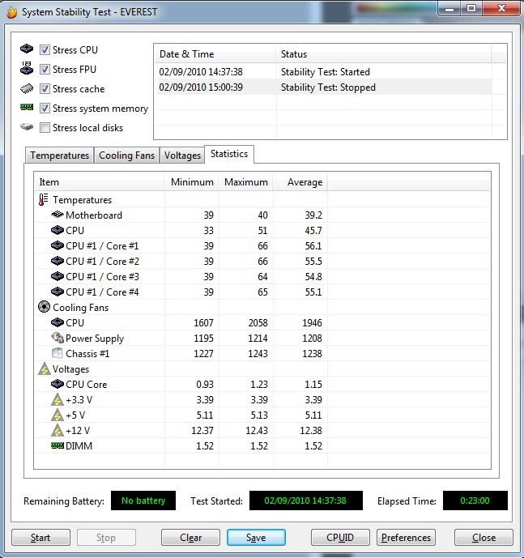Sort by Minimum column header
Screen dimensions: 524x558
191,182
